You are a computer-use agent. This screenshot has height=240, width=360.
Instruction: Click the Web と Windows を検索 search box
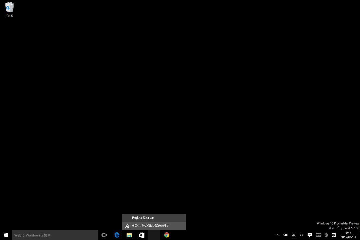55,235
